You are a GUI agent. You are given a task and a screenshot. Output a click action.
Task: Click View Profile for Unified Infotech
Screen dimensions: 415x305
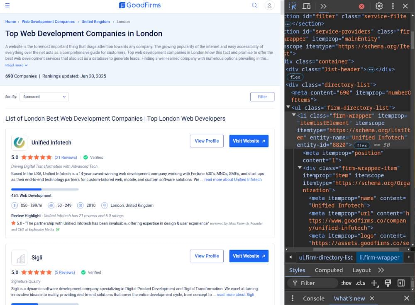(206, 141)
